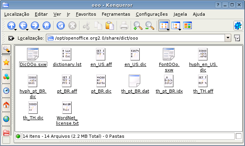Image resolution: width=245 pixels, height=146 pixels.
Task: Print with the printer icon
Action: 124,26
